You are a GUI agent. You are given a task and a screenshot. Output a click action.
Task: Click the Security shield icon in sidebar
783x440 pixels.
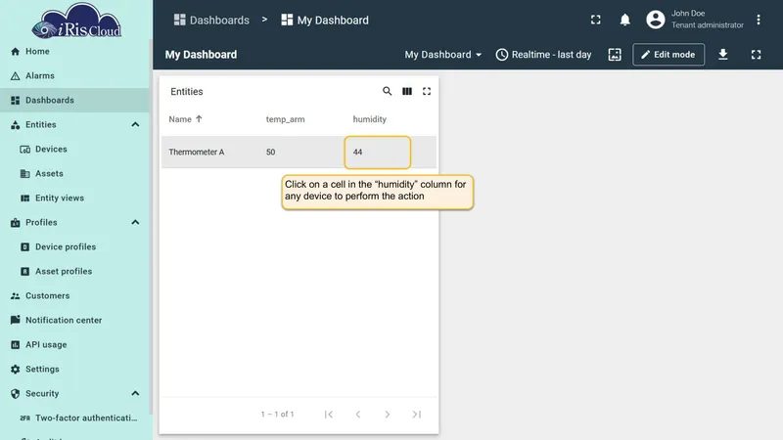click(x=15, y=394)
